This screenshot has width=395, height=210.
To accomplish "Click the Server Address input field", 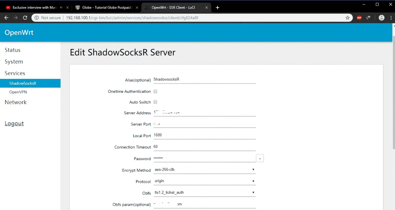I will point(205,113).
